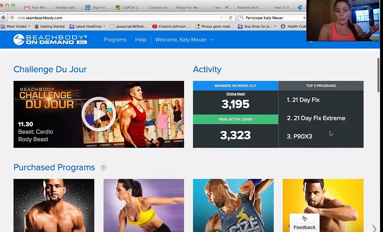Viewport: 383px width, 232px height.
Task: Click the page vertical scrollbar
Action: 378,75
